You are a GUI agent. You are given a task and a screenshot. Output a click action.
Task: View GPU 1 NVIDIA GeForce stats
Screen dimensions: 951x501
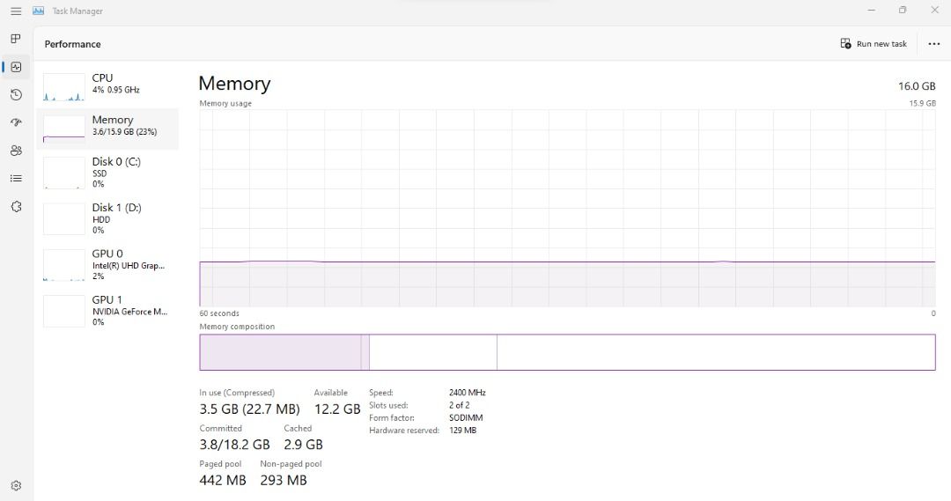[110, 310]
